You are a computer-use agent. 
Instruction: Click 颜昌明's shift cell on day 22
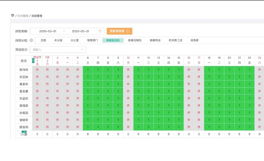coord(249,127)
